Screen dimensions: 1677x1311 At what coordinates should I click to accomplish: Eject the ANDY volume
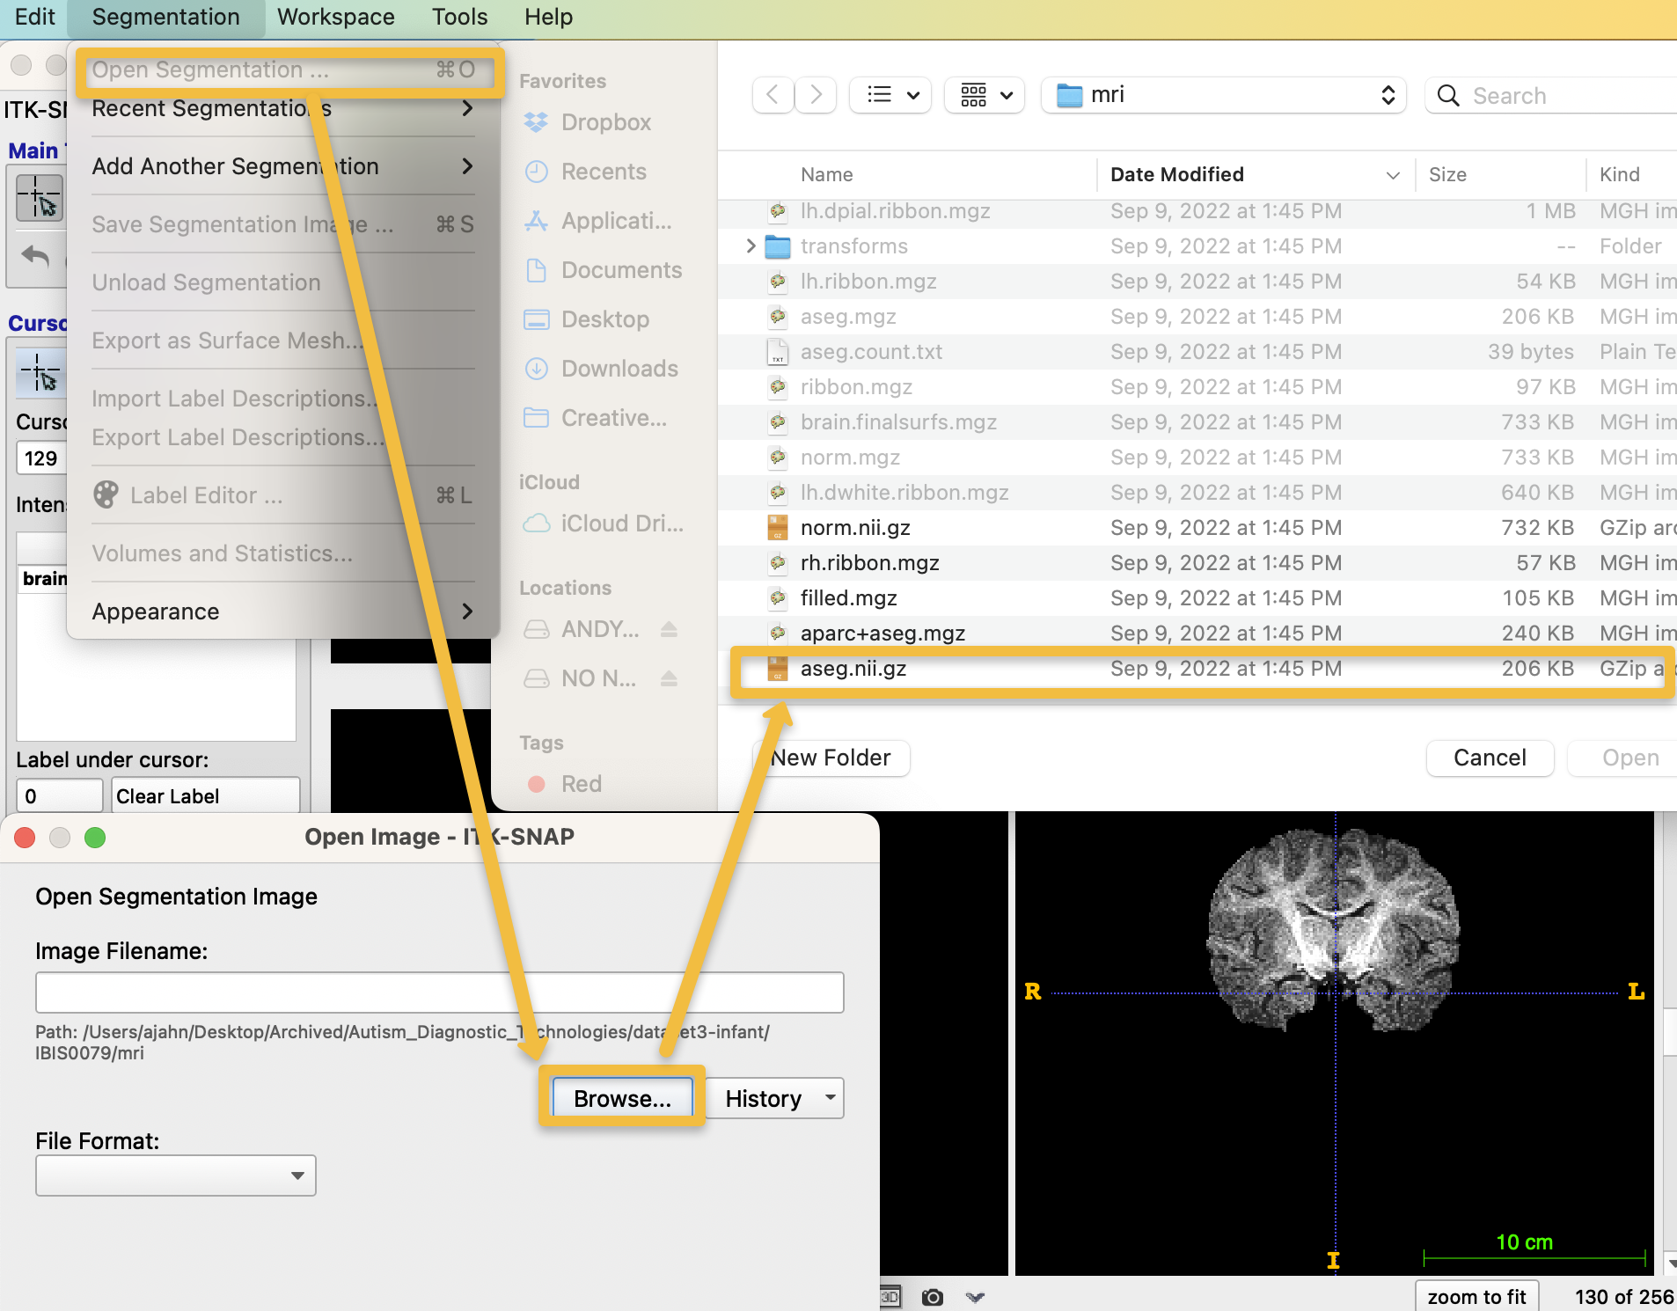(669, 629)
